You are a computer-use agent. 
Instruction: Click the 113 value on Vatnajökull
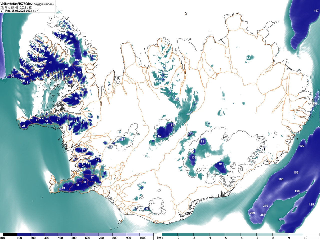click(x=202, y=141)
